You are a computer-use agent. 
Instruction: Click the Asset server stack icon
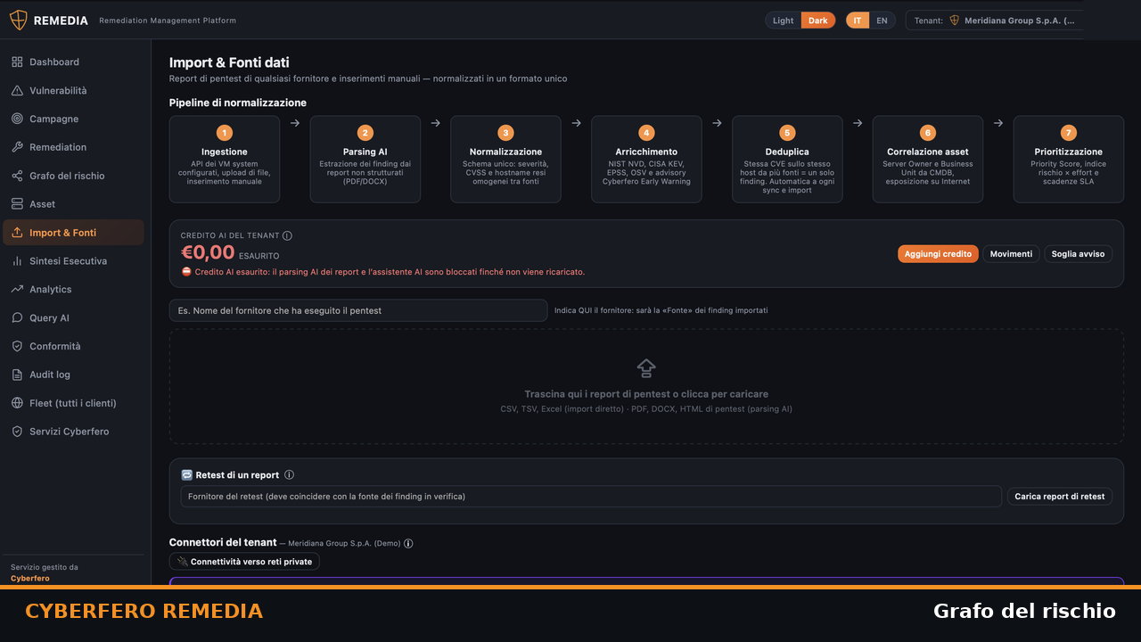tap(17, 204)
